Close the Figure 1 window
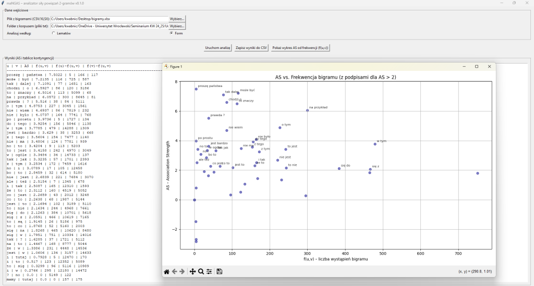The width and height of the screenshot is (534, 286). [x=489, y=66]
